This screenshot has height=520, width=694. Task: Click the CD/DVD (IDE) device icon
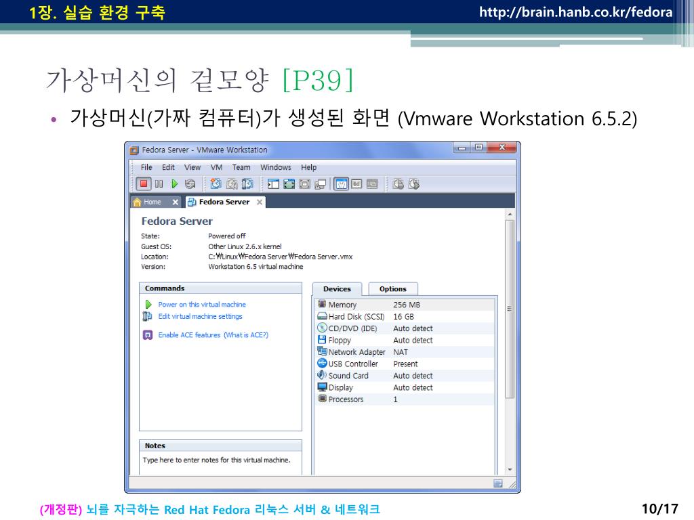[322, 328]
